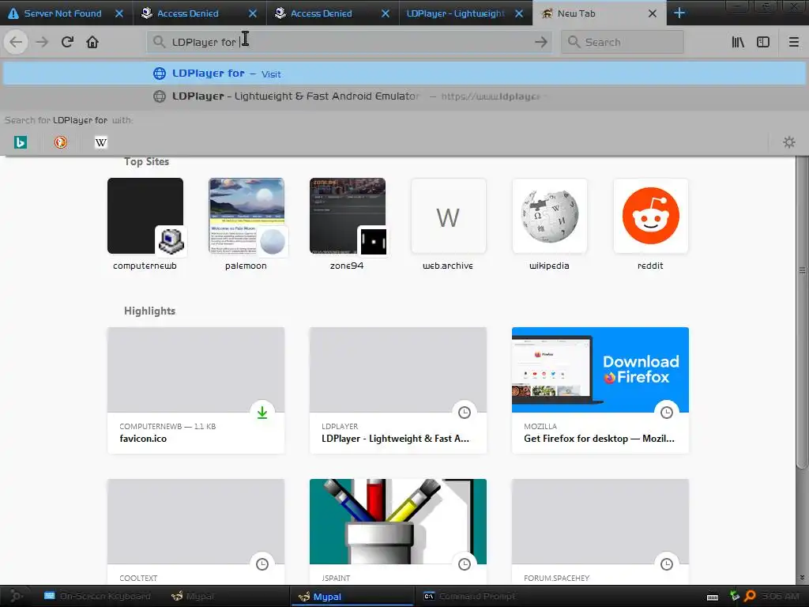This screenshot has height=607, width=809.
Task: Close the LDPlayer - Lightweight tab
Action: (x=519, y=13)
